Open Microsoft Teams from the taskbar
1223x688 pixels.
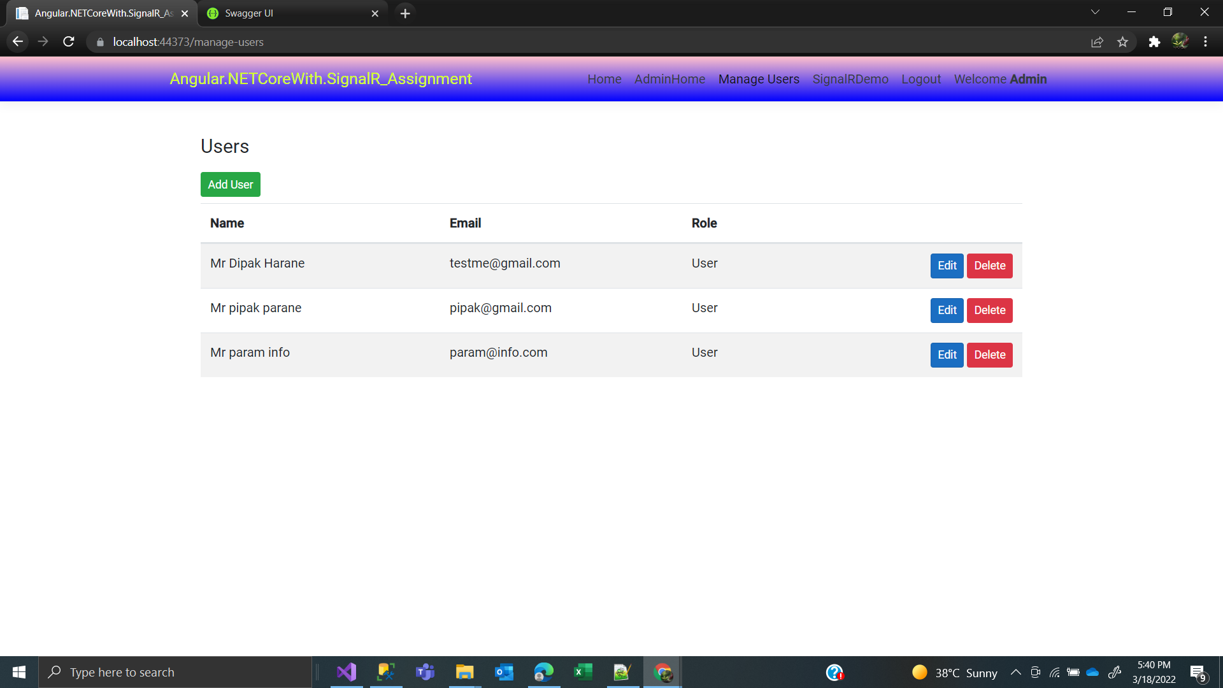pos(425,672)
